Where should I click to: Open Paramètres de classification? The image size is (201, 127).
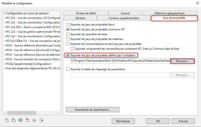93,110
